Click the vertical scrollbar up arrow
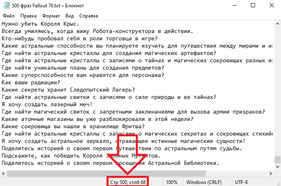The width and height of the screenshot is (281, 186). tap(277, 24)
